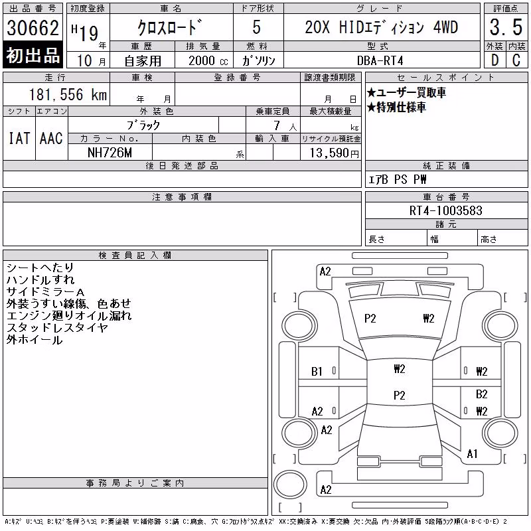Click the リサイクル預託金 header
Screen dimensions: 531x531
pos(331,139)
